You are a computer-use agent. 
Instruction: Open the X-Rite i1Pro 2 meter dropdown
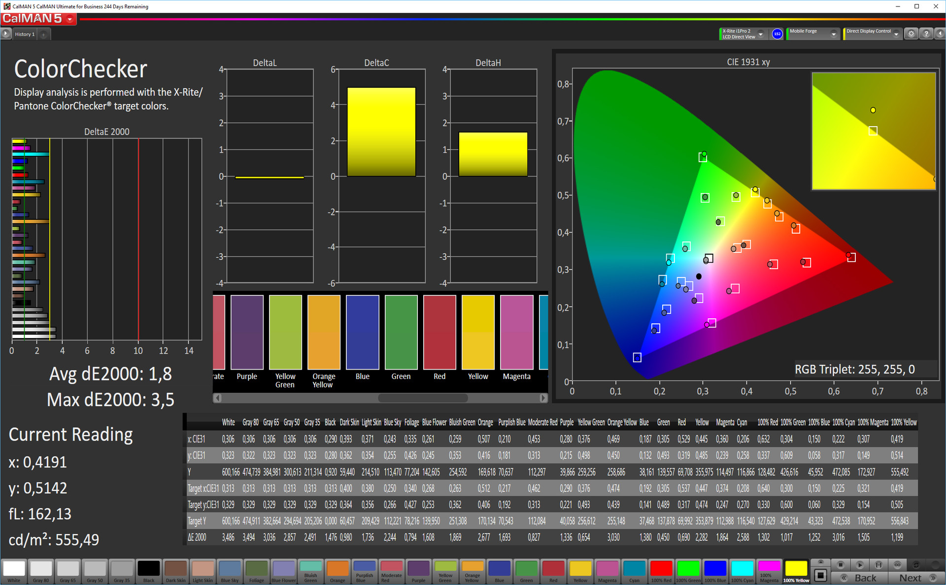(761, 34)
